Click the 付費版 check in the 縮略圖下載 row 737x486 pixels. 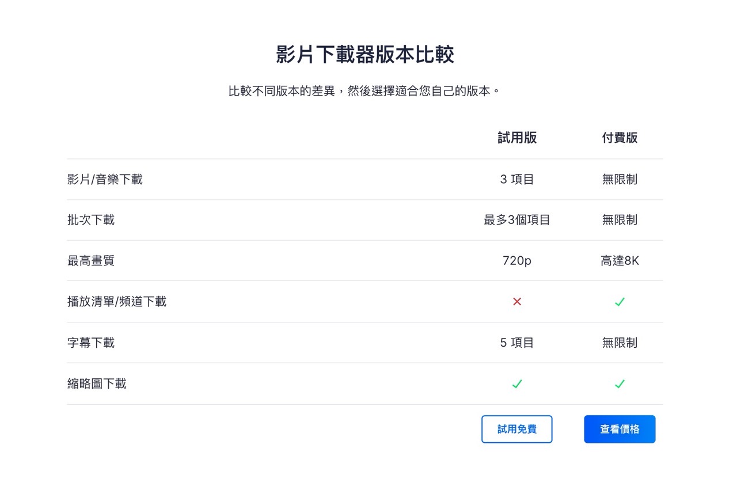pyautogui.click(x=620, y=384)
